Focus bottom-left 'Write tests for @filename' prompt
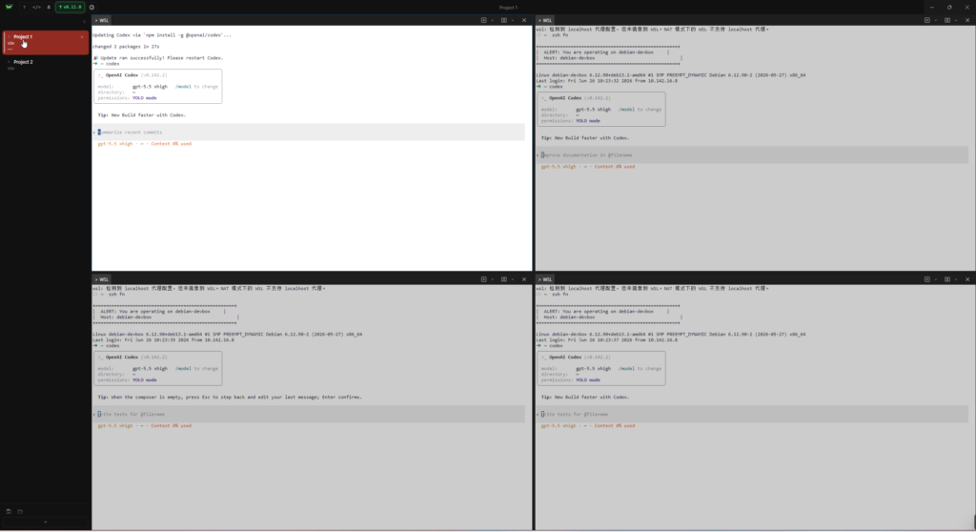The width and height of the screenshot is (976, 532). point(309,415)
